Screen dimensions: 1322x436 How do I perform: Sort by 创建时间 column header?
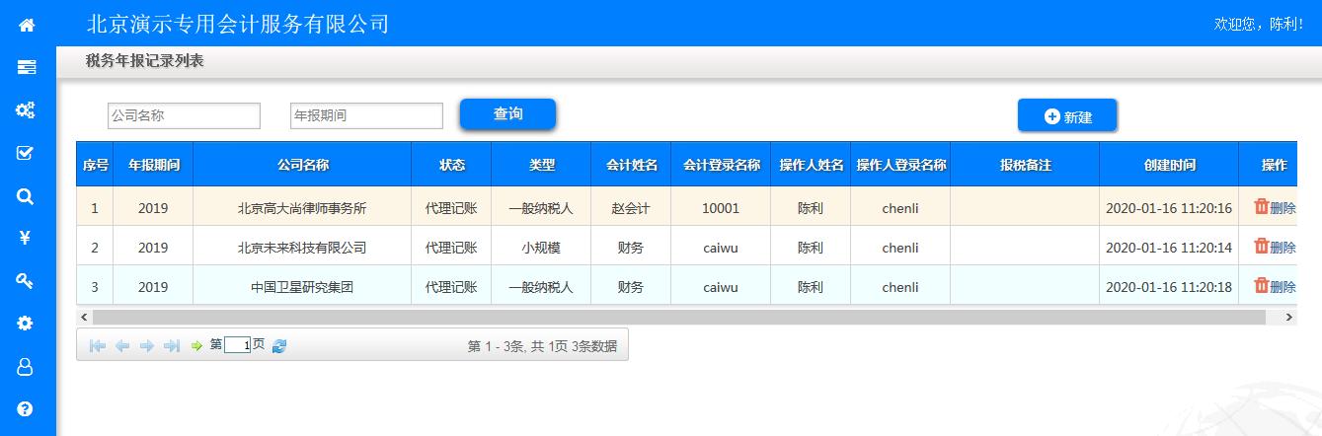[x=1169, y=165]
